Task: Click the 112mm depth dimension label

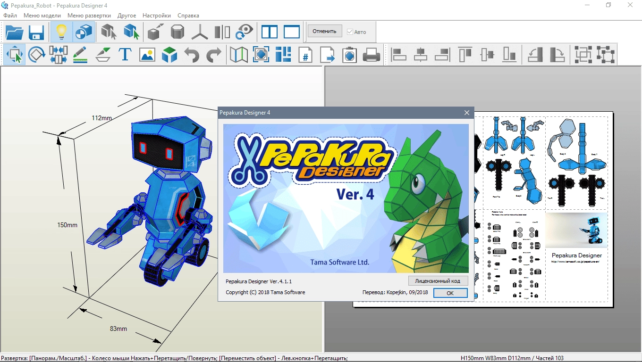Action: click(x=101, y=118)
